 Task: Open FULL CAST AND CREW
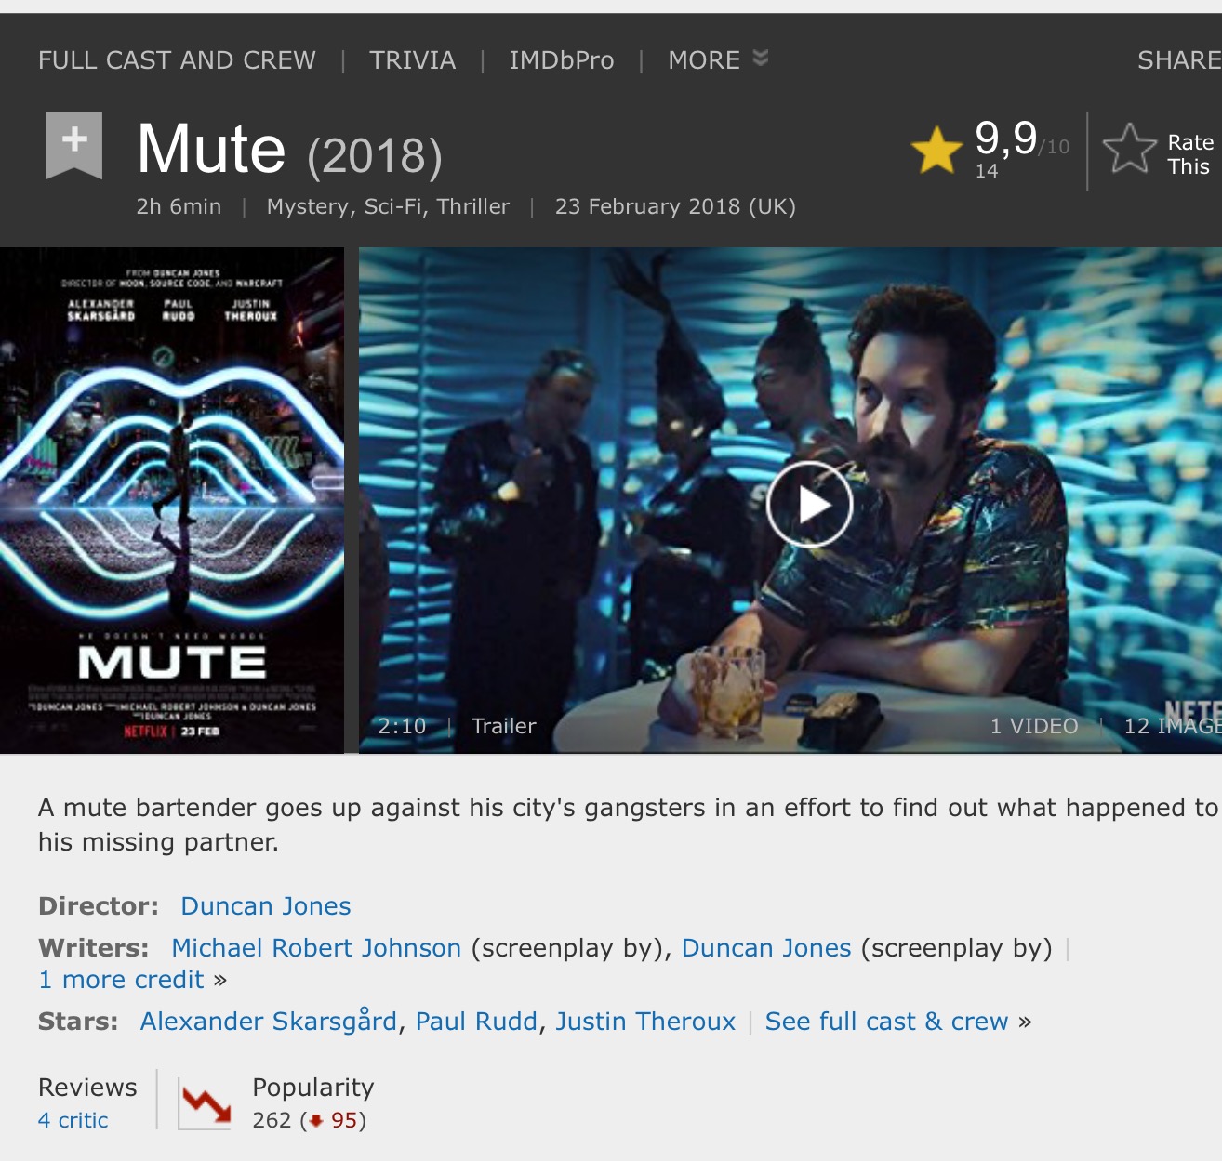pos(177,60)
